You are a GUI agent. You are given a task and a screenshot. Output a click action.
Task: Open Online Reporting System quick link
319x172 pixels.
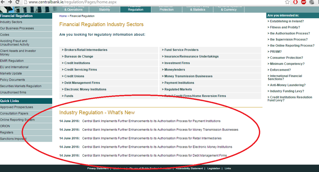click(x=26, y=120)
